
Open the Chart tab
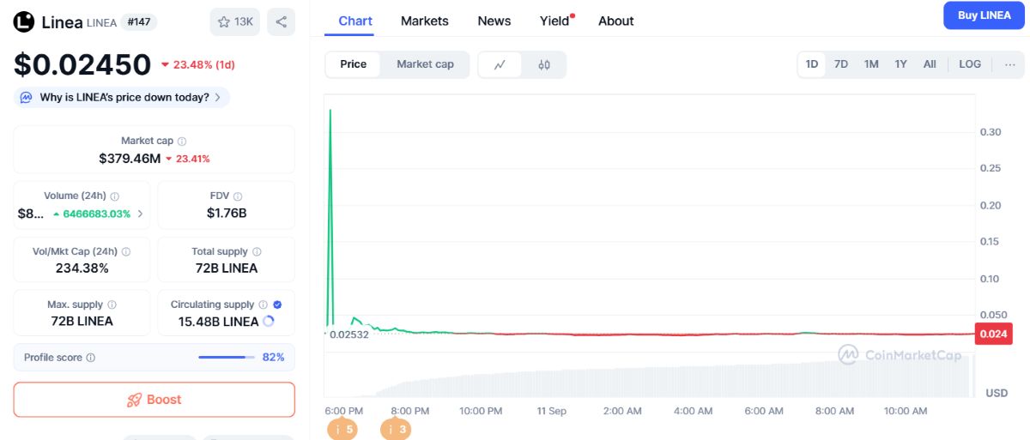click(x=355, y=21)
